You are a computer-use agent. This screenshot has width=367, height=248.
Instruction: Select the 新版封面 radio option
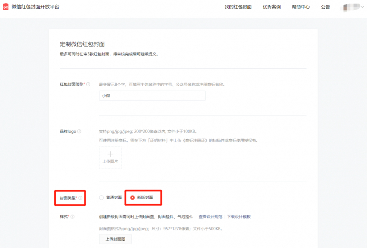pos(132,198)
